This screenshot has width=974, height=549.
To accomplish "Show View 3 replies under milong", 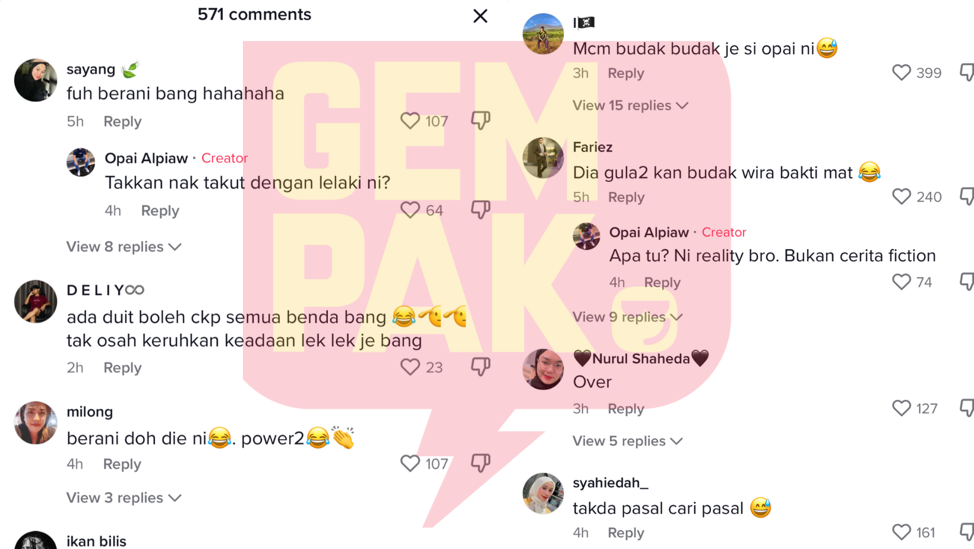I will tap(124, 498).
